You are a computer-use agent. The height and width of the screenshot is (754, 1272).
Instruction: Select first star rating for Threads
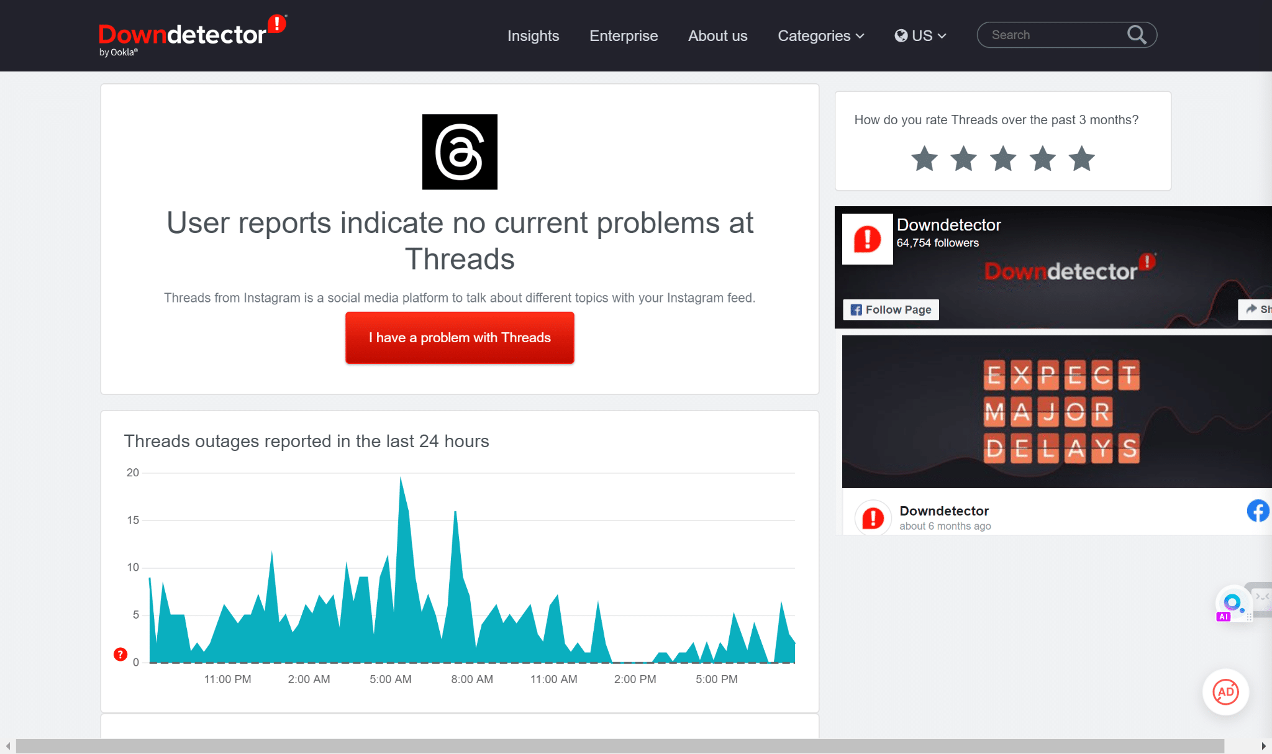pos(925,159)
